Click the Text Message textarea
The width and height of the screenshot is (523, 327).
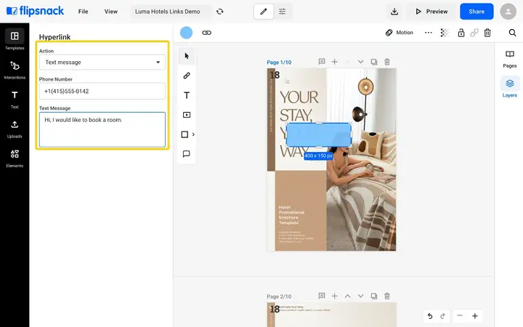(x=102, y=129)
